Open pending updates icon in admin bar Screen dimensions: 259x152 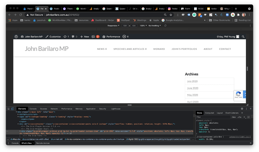click(x=66, y=37)
